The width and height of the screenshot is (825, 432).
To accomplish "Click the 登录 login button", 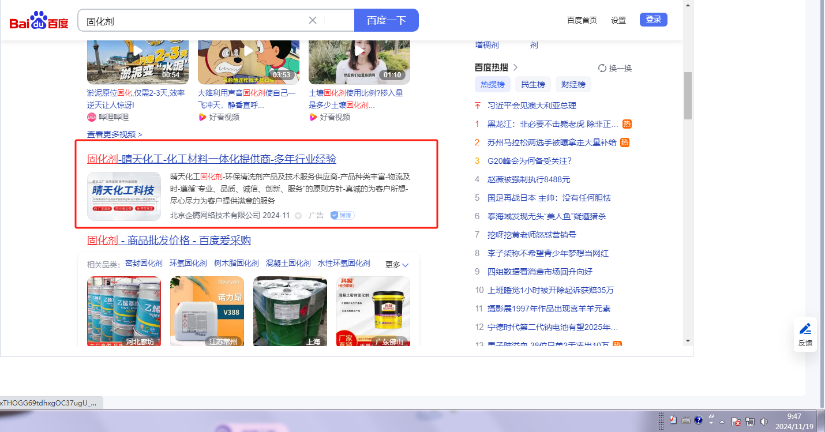I will coord(654,20).
